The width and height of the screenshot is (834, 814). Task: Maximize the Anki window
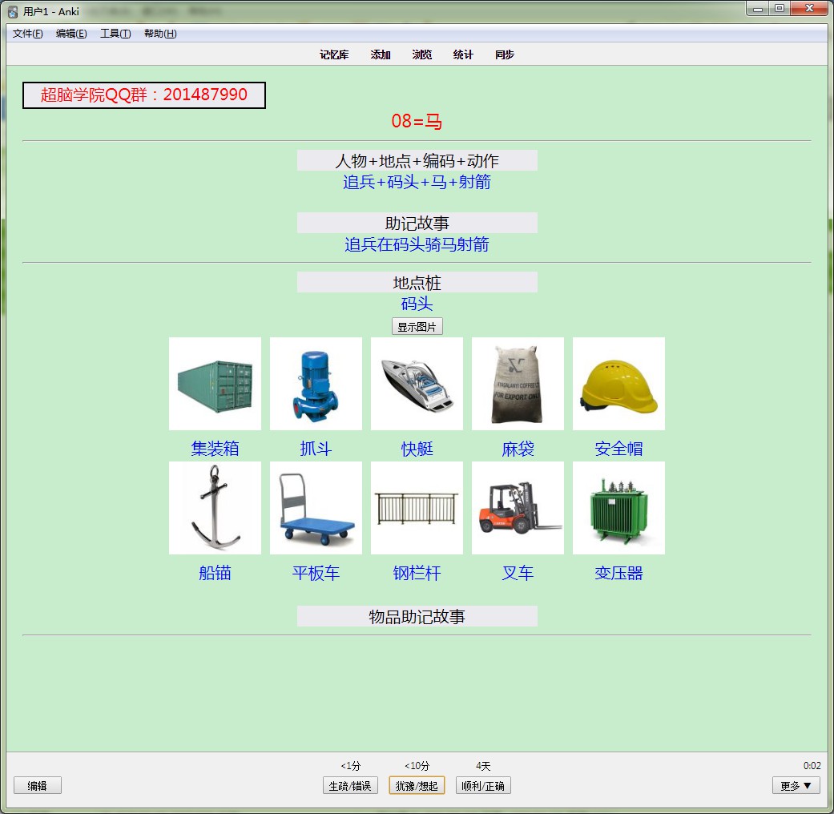point(780,9)
